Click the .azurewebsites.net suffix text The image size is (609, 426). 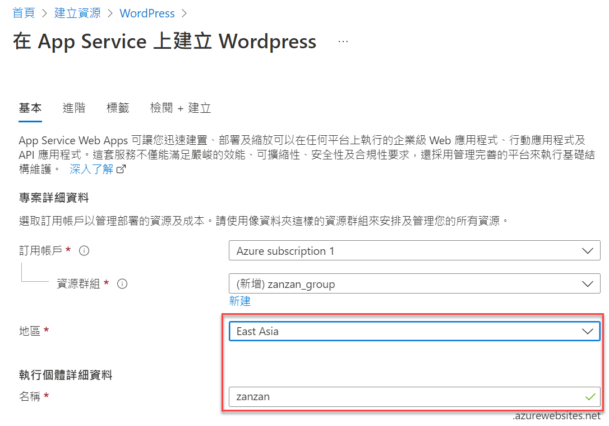pos(556,415)
